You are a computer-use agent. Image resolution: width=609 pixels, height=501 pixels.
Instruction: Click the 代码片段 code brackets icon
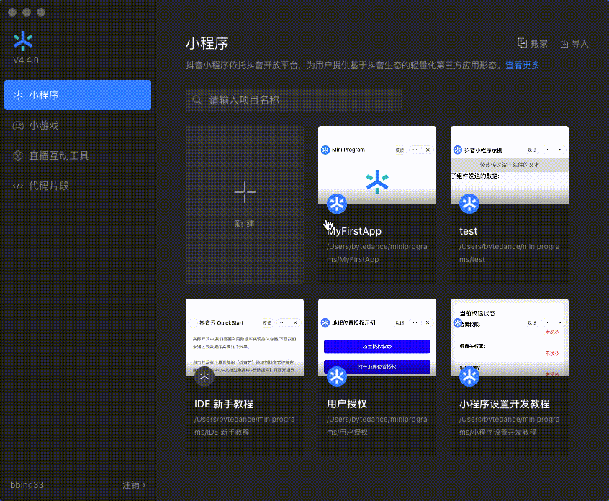[x=18, y=186]
